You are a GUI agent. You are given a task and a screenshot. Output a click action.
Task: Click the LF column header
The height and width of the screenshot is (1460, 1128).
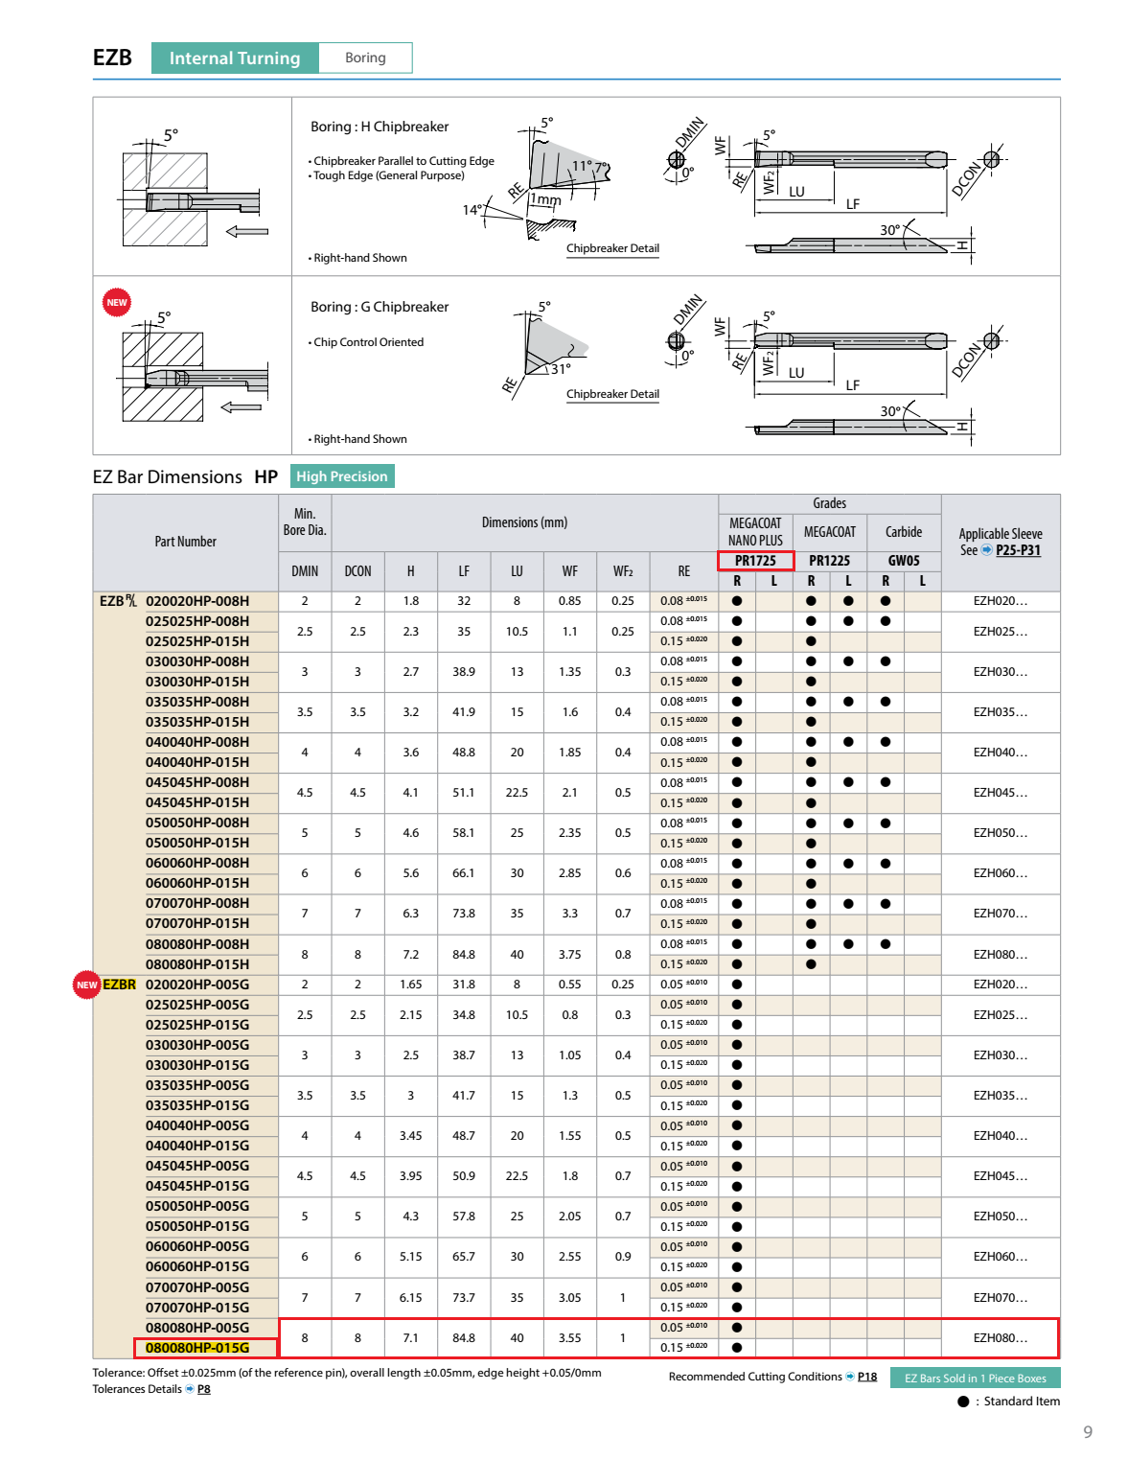tap(464, 571)
